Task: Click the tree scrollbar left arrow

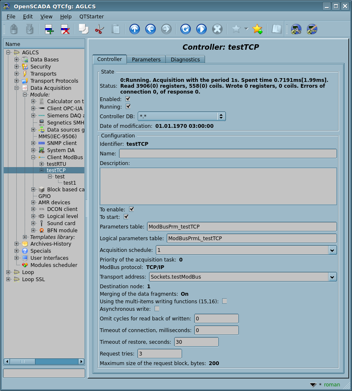Action: pos(7,362)
